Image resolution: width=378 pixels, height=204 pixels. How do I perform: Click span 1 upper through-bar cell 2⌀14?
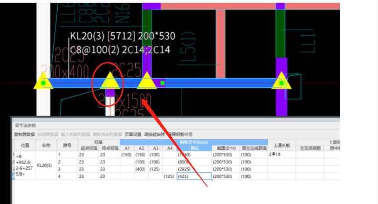pyautogui.click(x=281, y=155)
